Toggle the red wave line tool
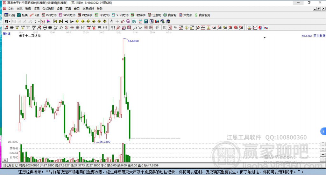Image resolution: width=326 pixels, height=175 pixels. [123, 21]
